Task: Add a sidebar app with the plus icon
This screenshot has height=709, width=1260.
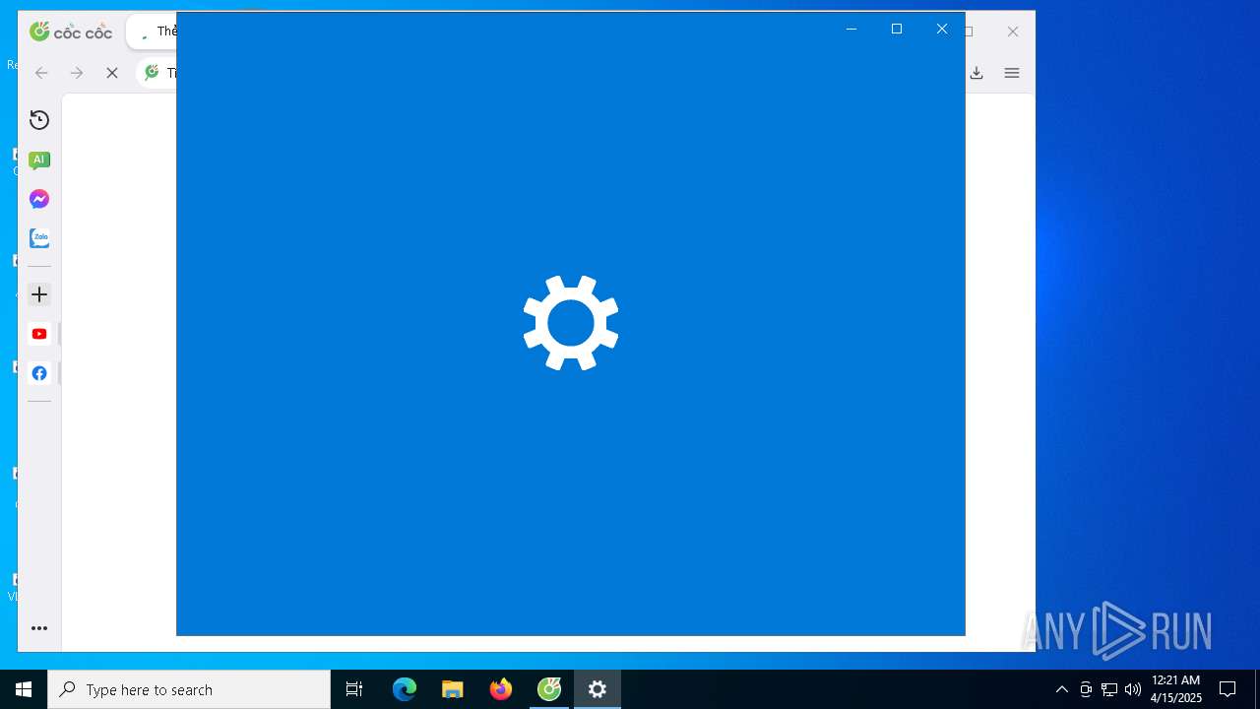Action: [39, 294]
